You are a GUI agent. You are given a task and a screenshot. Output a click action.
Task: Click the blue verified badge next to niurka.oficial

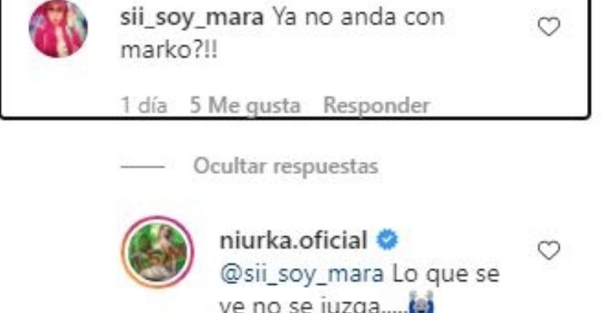[x=387, y=239]
